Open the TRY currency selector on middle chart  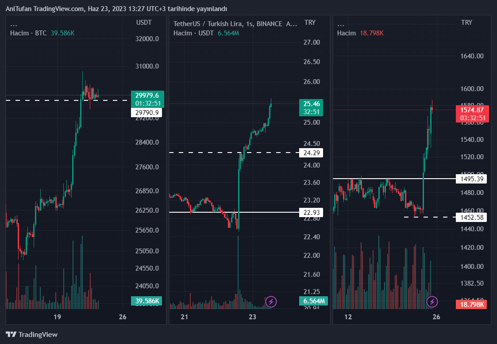click(x=310, y=23)
